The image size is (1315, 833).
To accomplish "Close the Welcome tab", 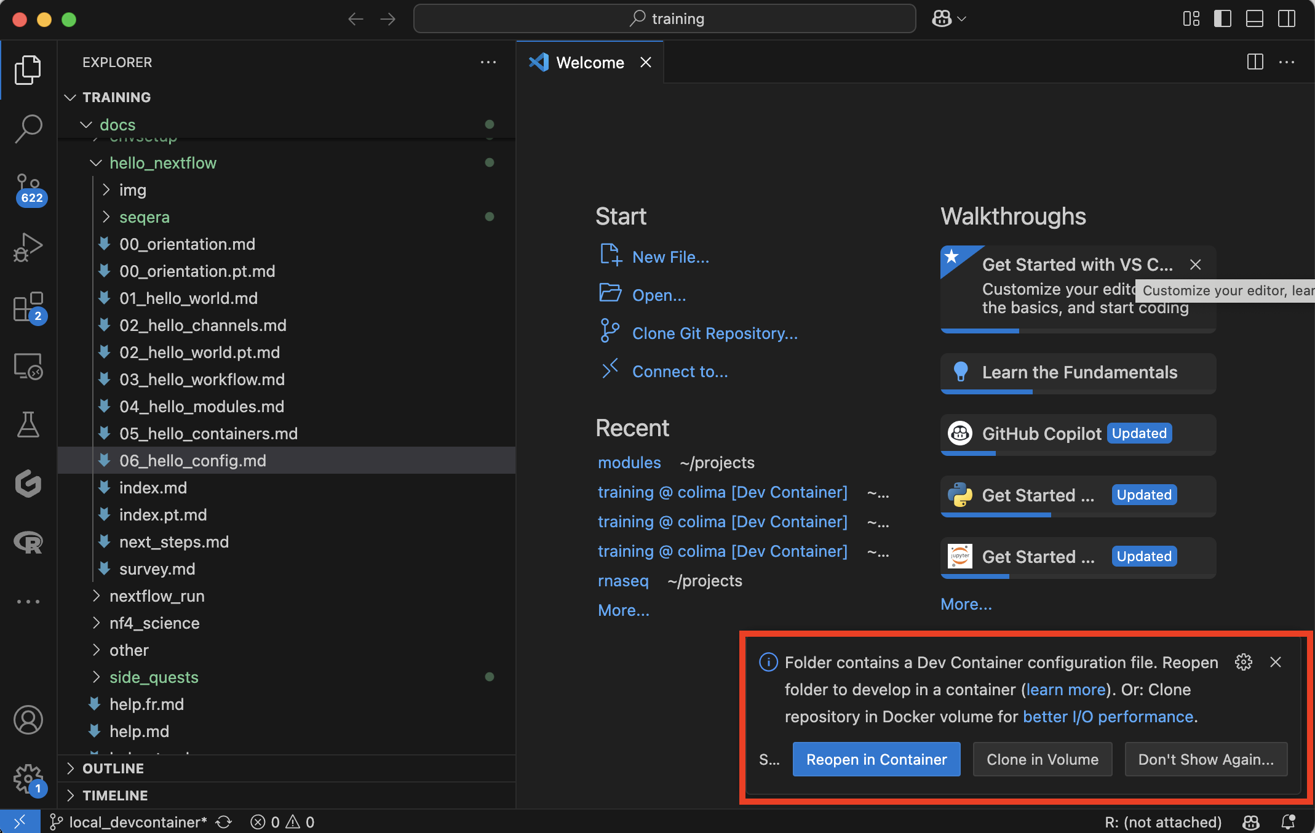I will (x=646, y=62).
